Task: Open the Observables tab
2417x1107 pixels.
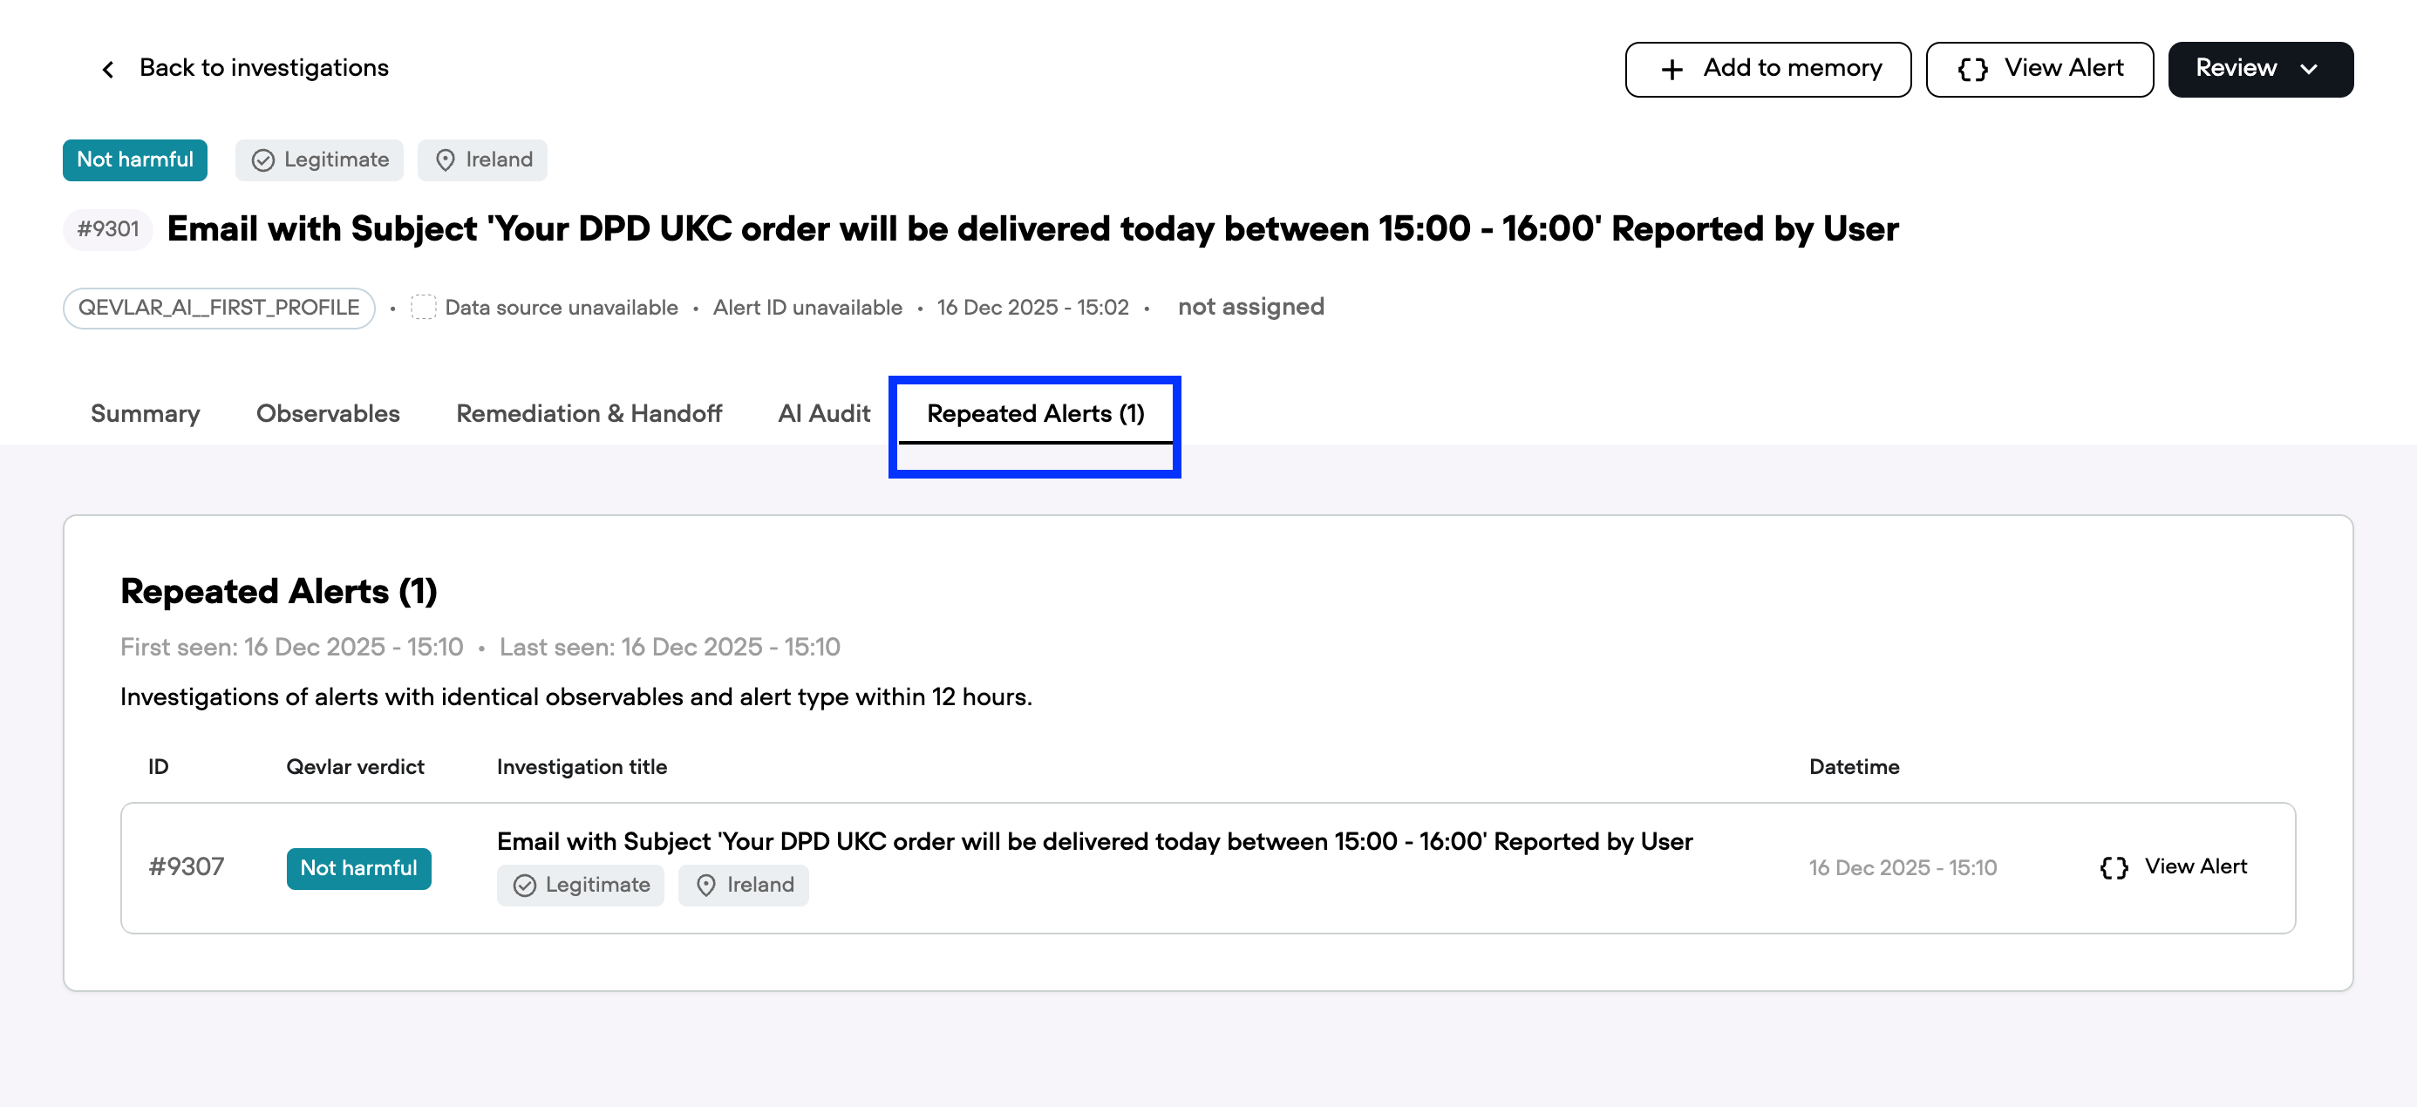Action: click(x=328, y=413)
